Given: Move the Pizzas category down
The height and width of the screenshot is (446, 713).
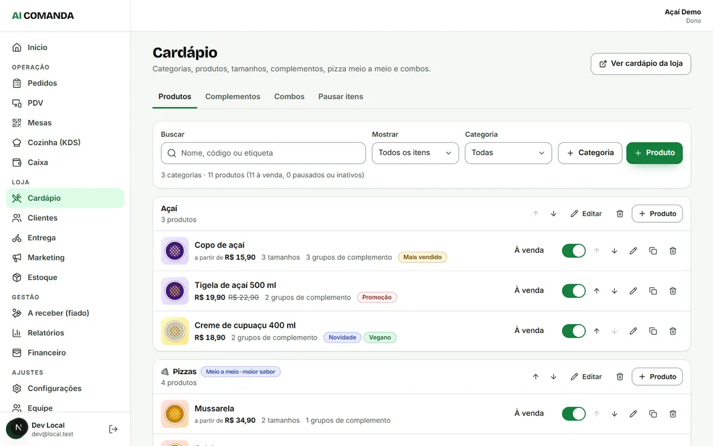Looking at the screenshot, I should [553, 376].
